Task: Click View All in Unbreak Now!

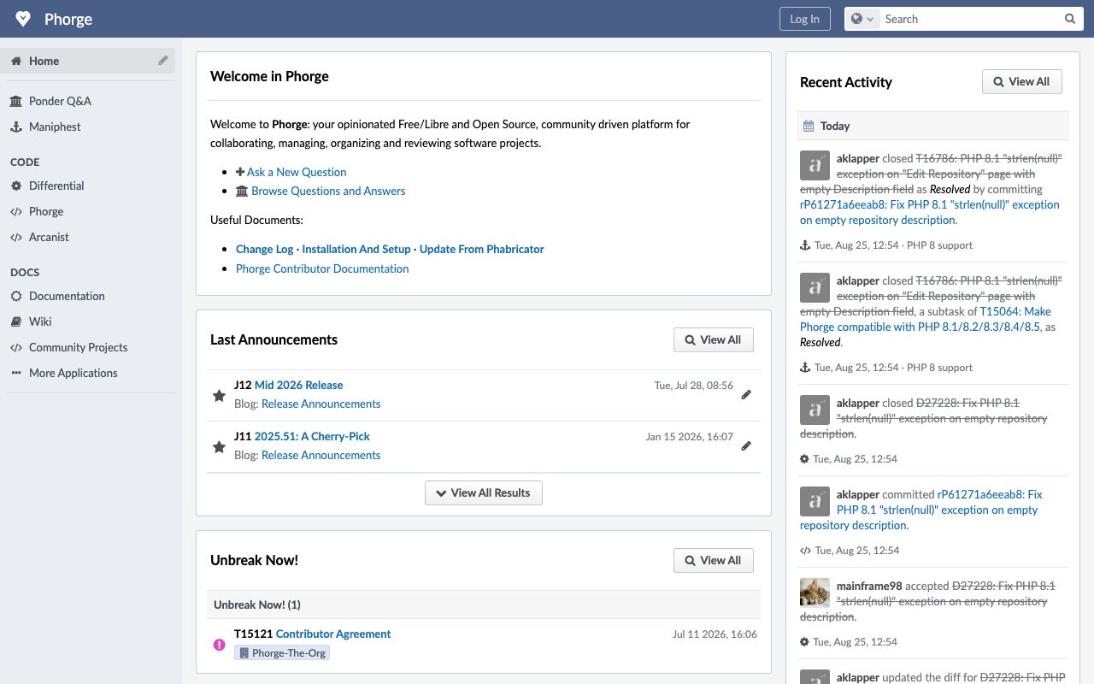Action: coord(713,560)
